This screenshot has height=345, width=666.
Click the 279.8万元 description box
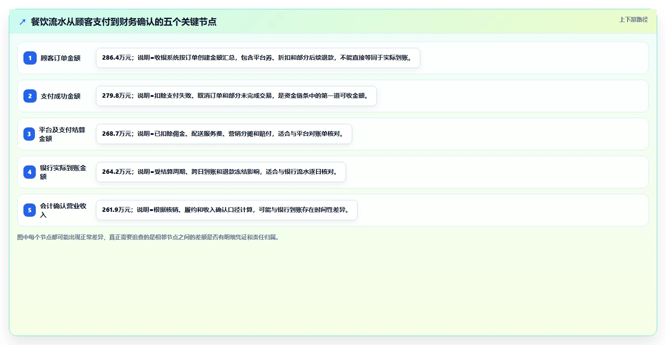pyautogui.click(x=236, y=96)
